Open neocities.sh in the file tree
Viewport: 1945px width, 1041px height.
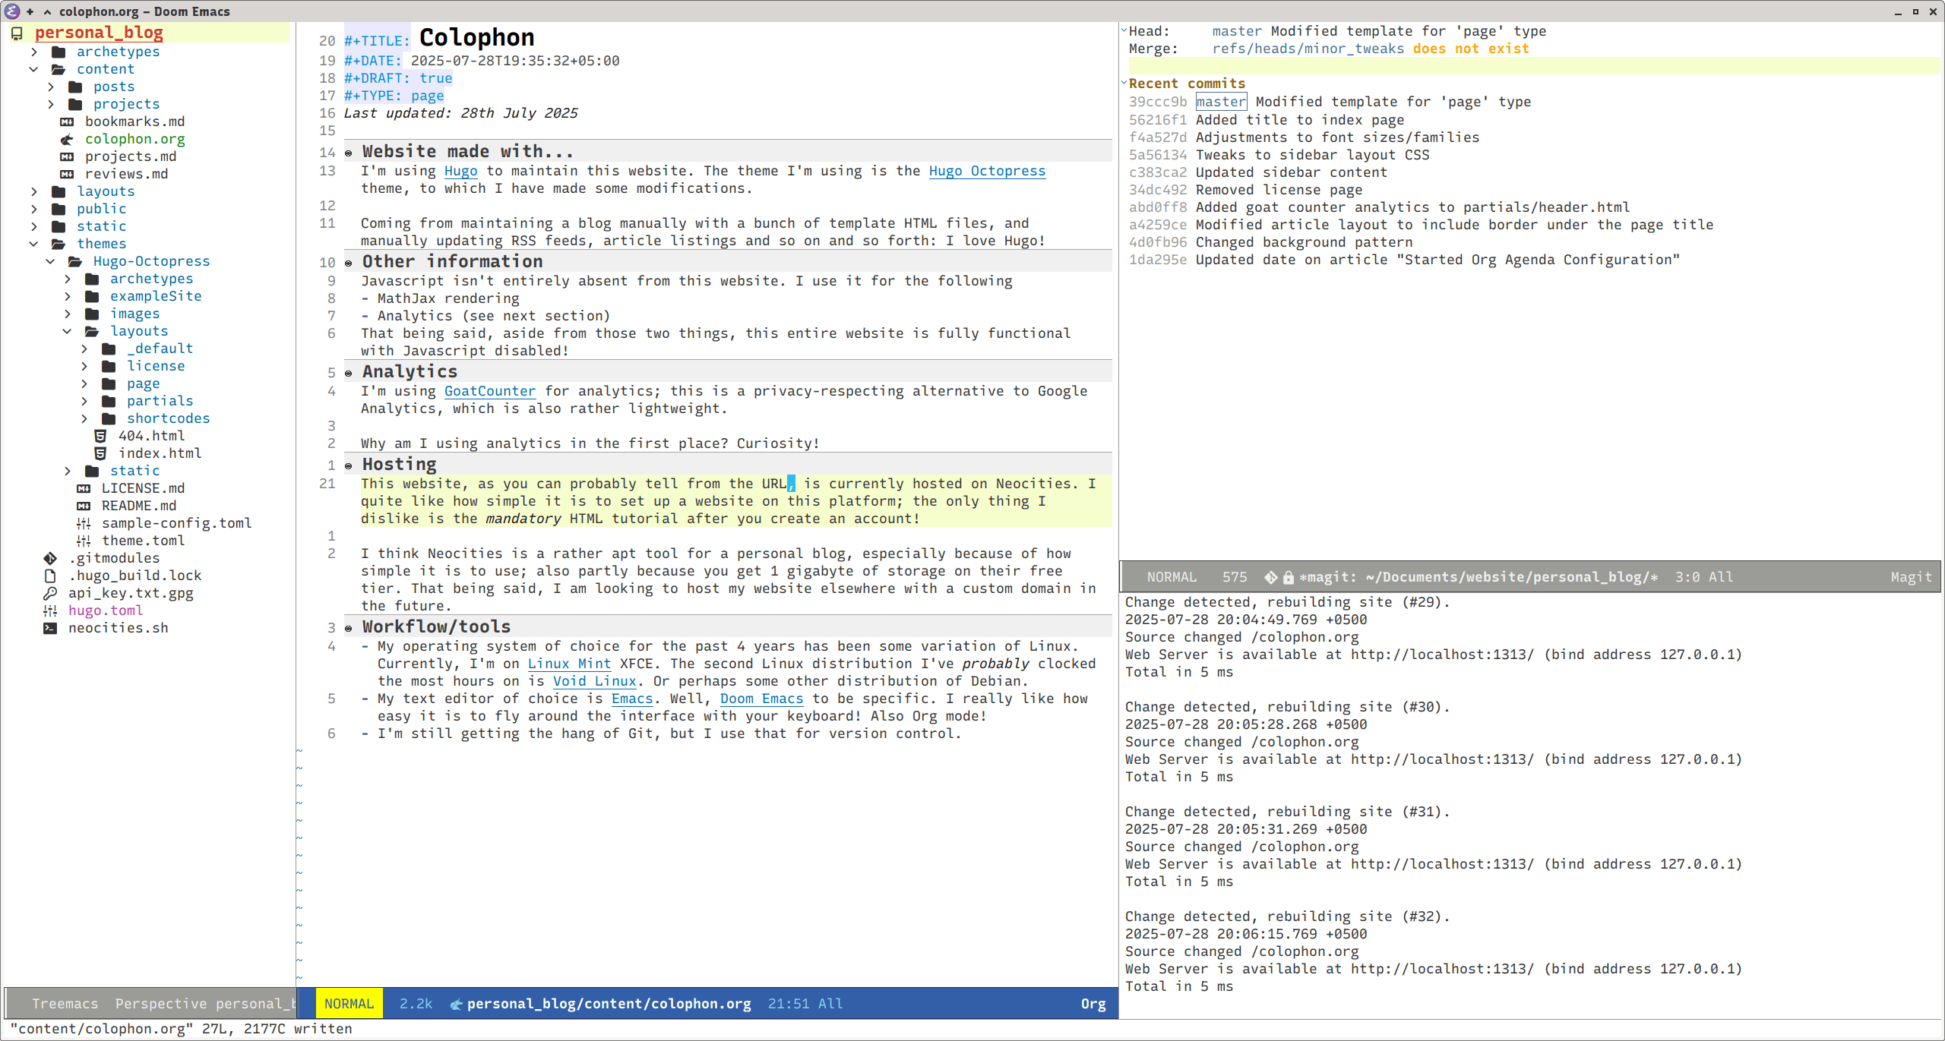[x=119, y=628]
